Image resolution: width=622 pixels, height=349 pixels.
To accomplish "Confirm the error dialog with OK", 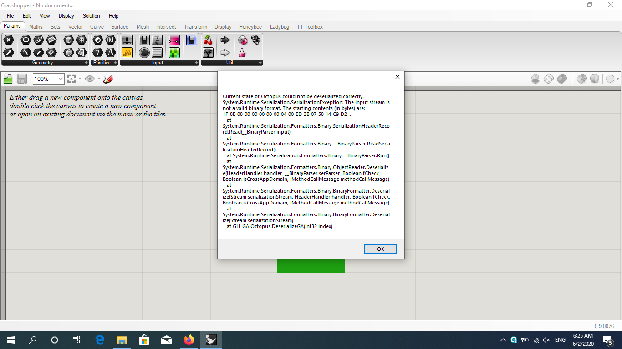I will [380, 249].
